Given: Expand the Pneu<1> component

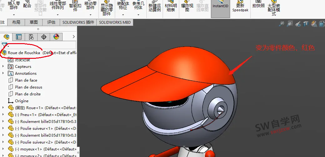Looking at the screenshot, I should click(3, 114).
